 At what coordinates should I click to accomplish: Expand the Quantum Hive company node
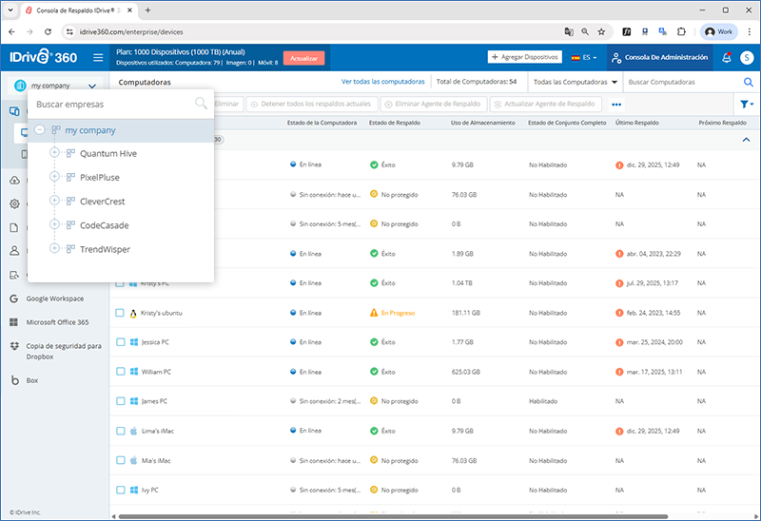click(55, 153)
